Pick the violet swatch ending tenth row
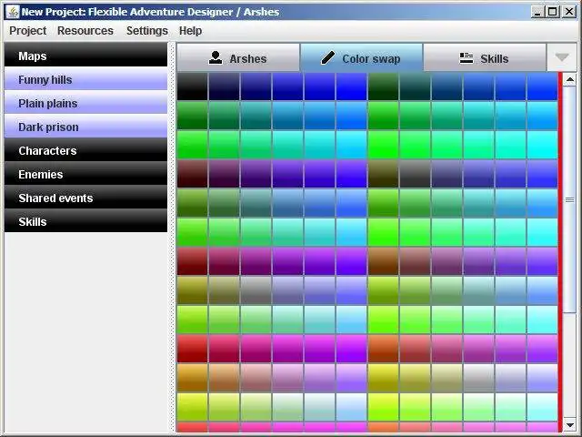The image size is (582, 437). 542,349
